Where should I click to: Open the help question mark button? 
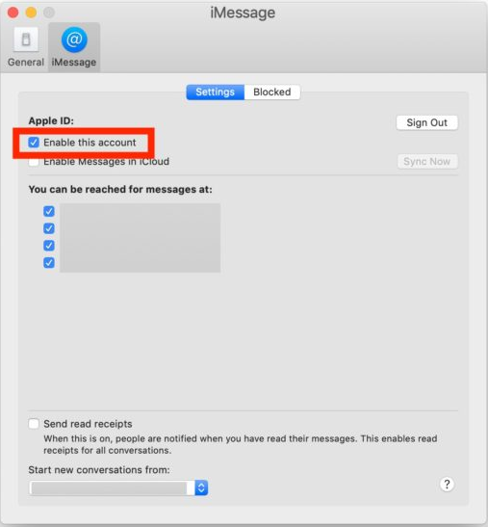pyautogui.click(x=447, y=485)
